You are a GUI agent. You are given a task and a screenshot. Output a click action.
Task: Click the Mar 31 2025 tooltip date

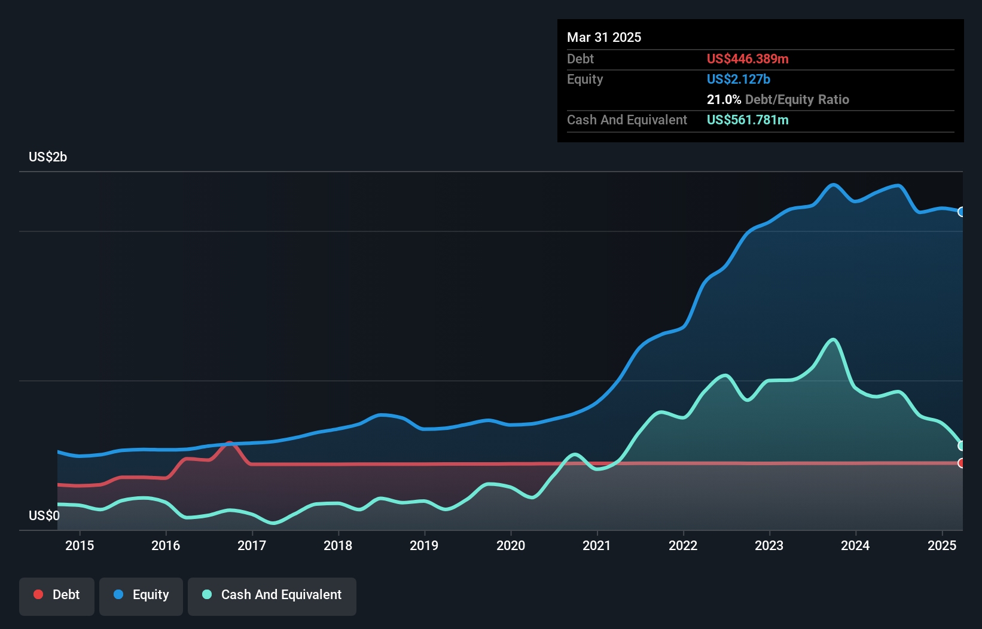pos(604,37)
